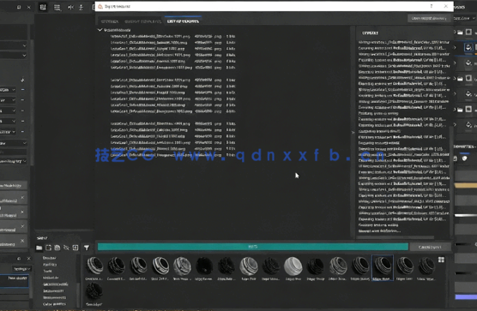Select Color profiles category in the shelf
The height and width of the screenshot is (311, 477).
[x=54, y=304]
